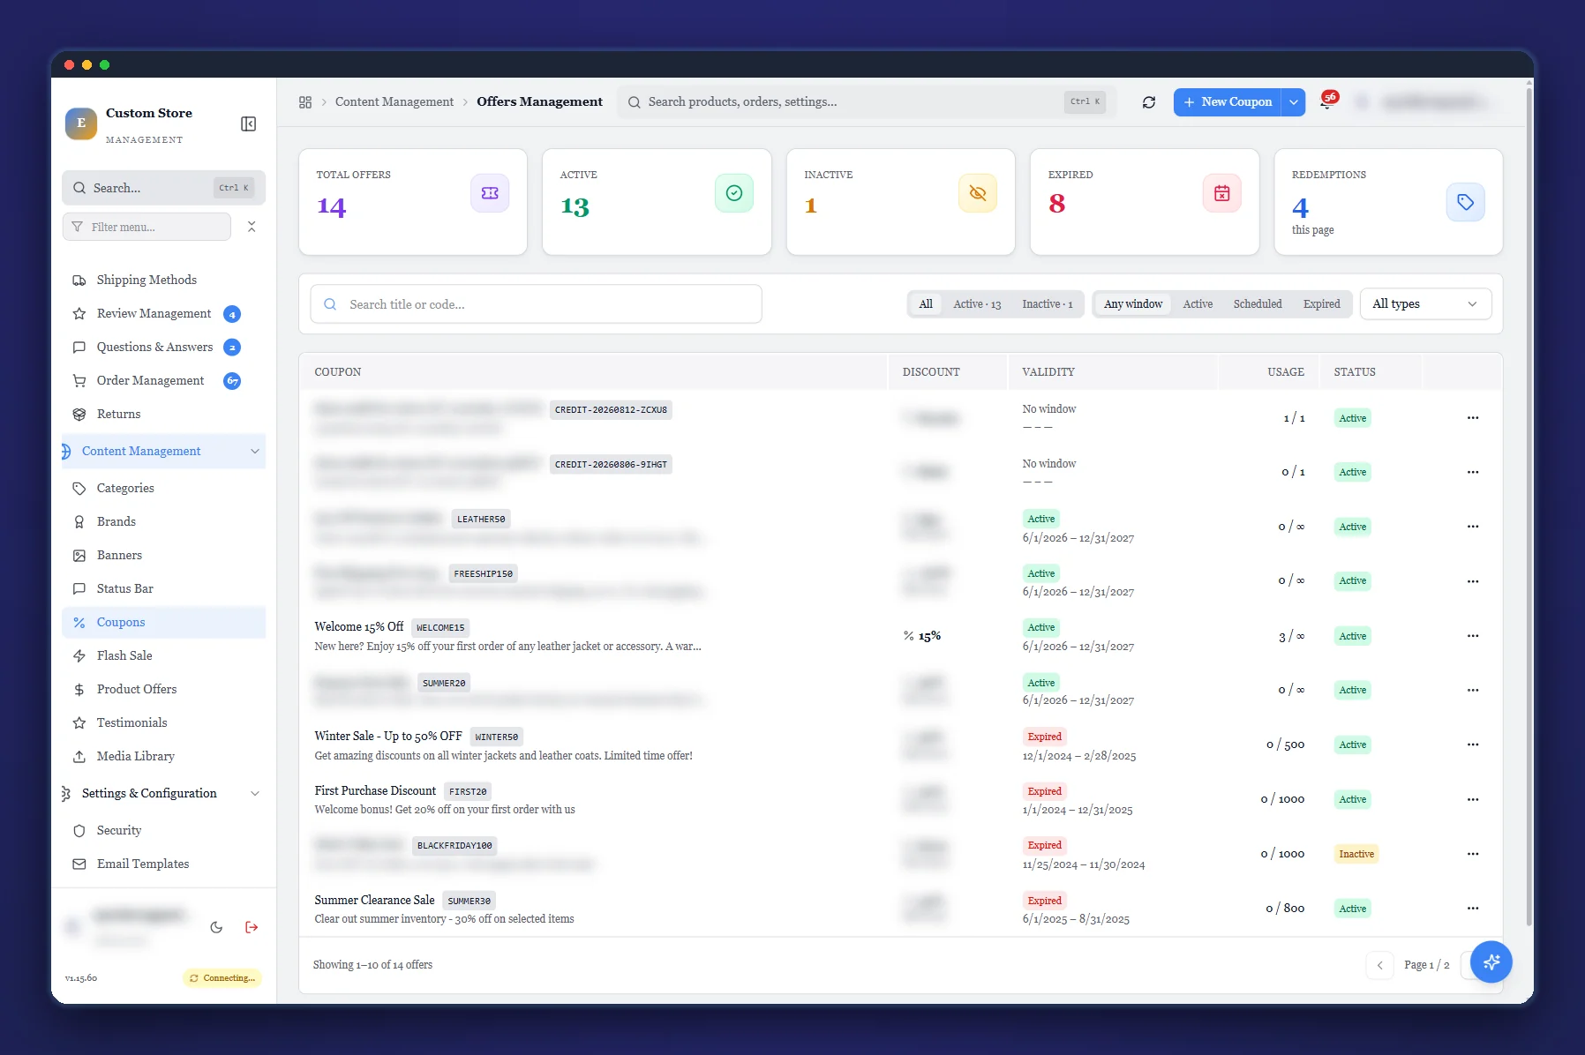Screen dimensions: 1585x1055
Task: Click the New Coupon button
Action: tap(1228, 102)
